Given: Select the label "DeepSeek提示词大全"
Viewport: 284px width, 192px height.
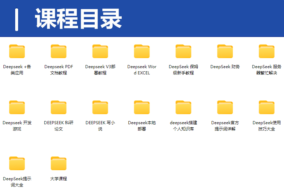Looking at the screenshot, I should [x=17, y=182].
